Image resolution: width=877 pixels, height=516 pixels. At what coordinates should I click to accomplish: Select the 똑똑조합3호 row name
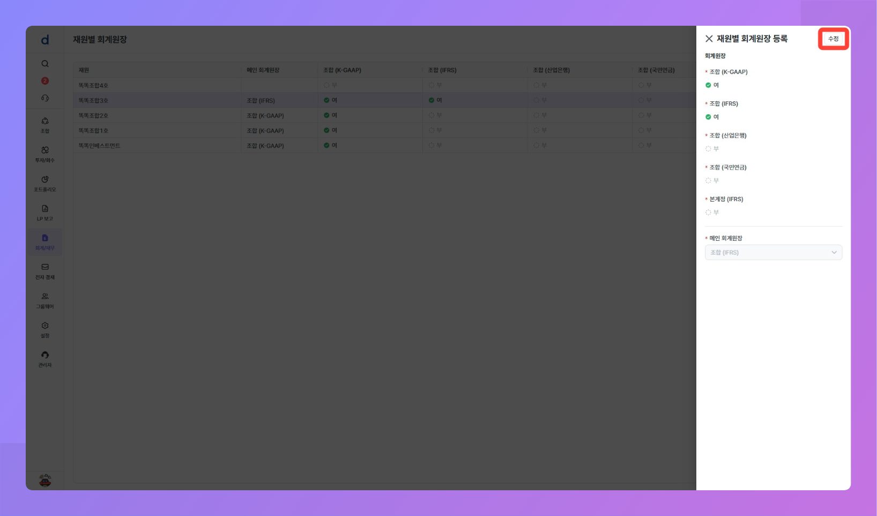click(x=93, y=100)
